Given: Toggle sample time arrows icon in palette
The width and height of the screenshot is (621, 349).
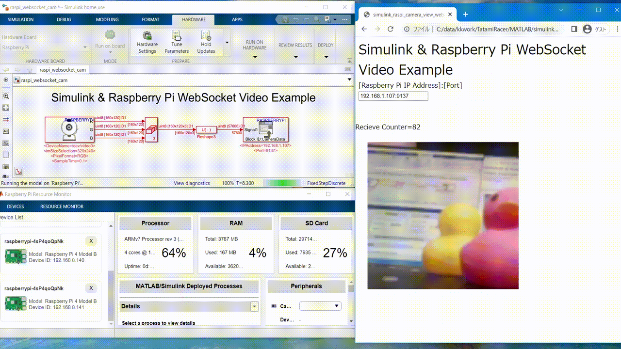Looking at the screenshot, I should (6, 119).
